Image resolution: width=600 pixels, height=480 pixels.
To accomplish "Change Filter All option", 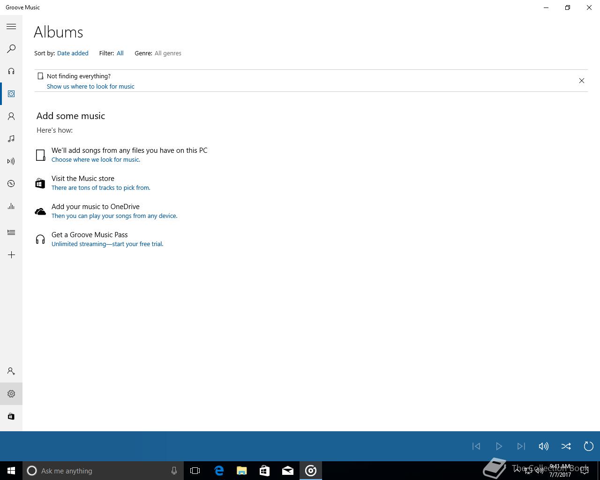I will click(120, 53).
